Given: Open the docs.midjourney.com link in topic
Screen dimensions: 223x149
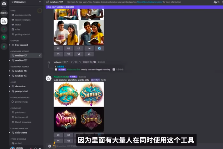Looking at the screenshot, I should pyautogui.click(x=150, y=2).
